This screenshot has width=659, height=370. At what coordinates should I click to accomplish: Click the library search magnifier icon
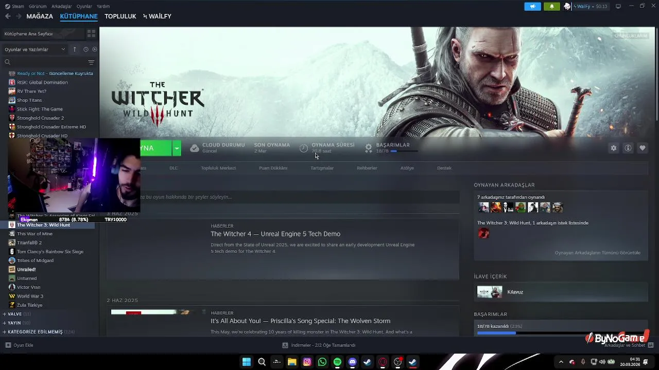7,62
